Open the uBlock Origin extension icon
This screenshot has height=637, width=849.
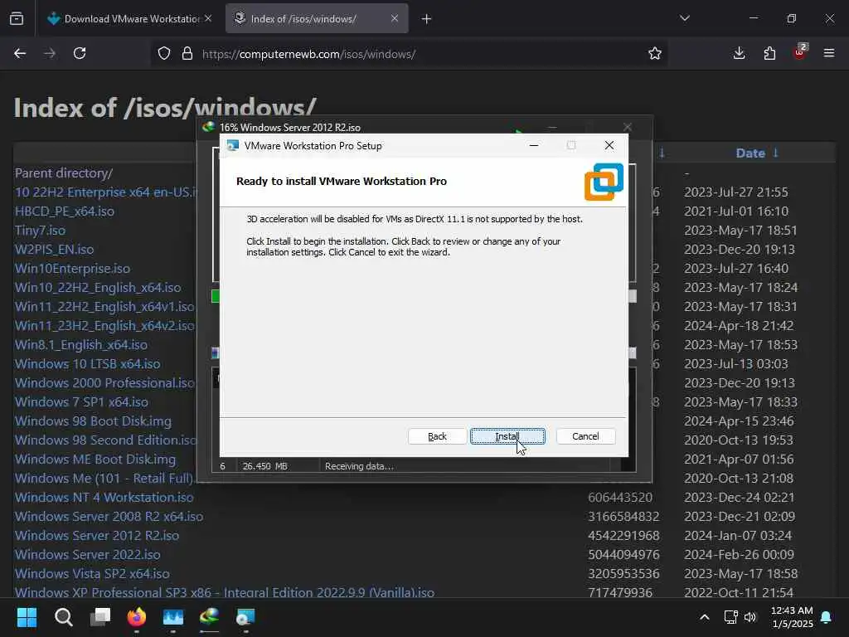pos(800,52)
